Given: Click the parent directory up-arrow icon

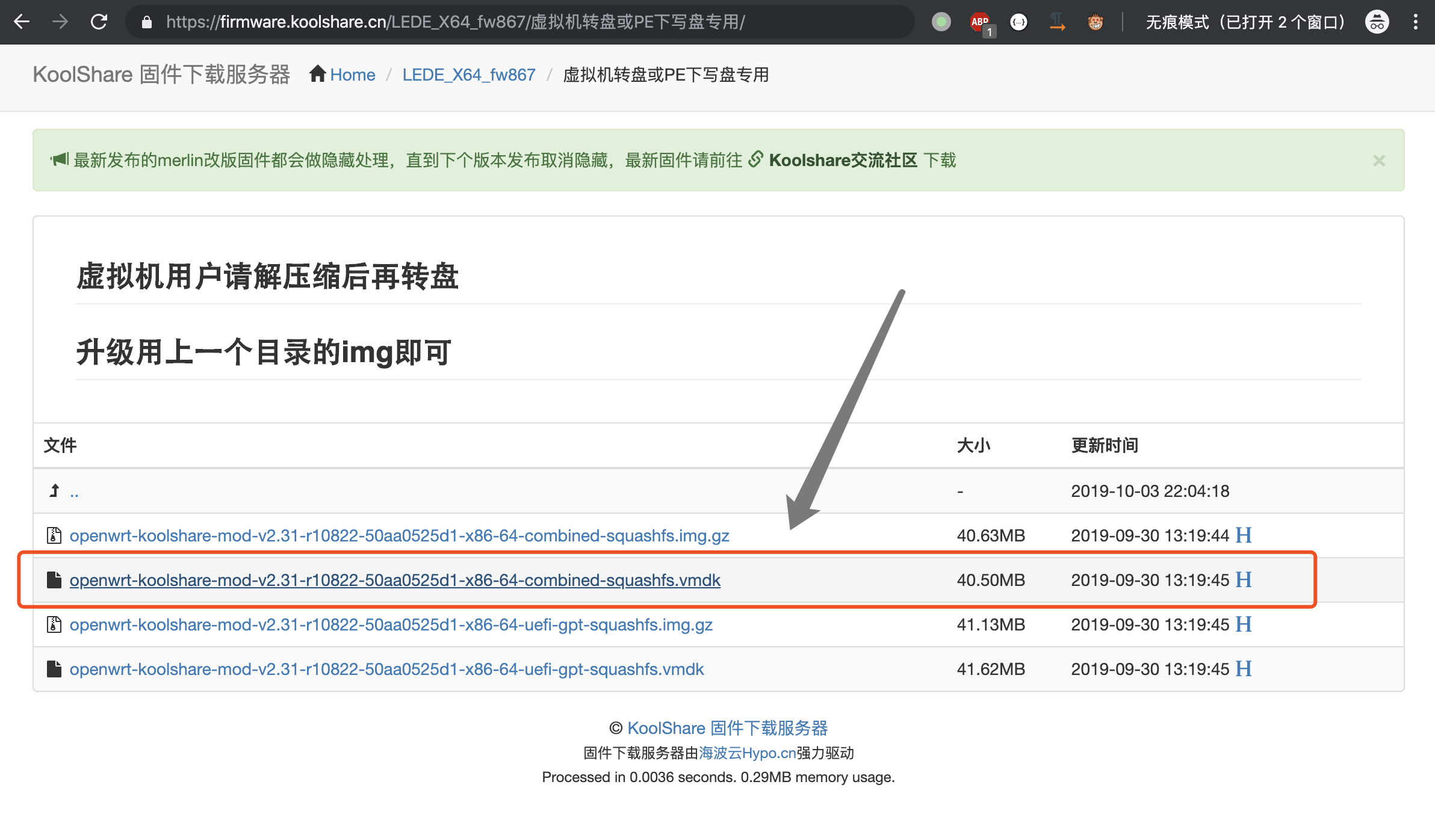Looking at the screenshot, I should [54, 490].
